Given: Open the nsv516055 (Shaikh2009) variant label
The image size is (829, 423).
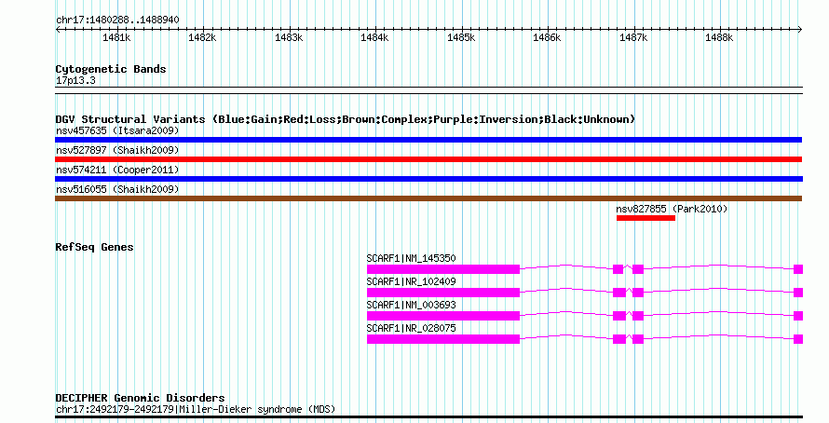Looking at the screenshot, I should tap(117, 189).
